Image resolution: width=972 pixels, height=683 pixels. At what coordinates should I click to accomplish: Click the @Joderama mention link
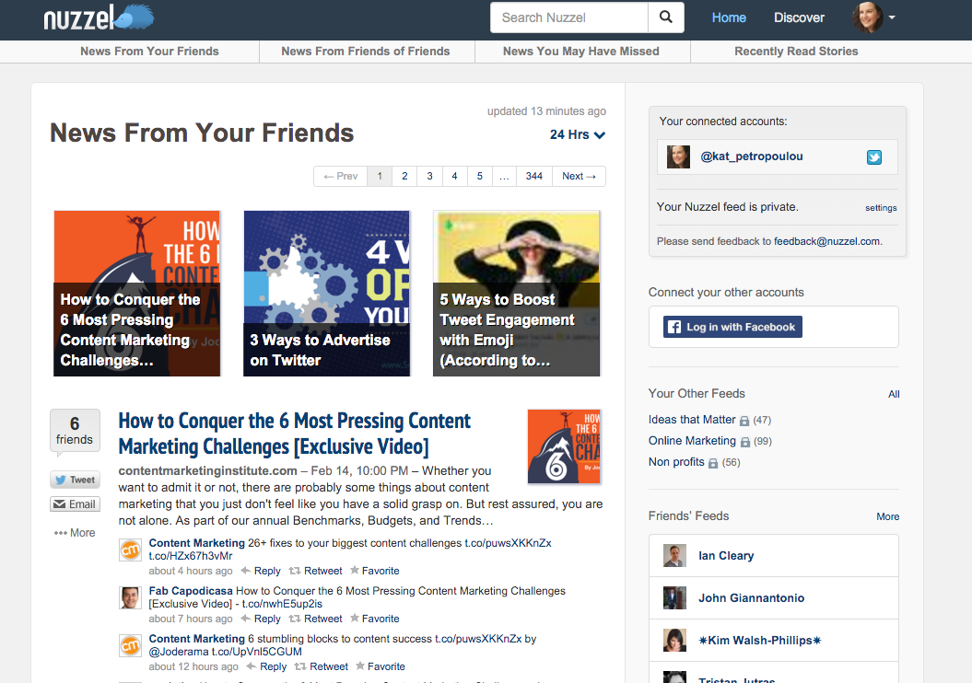[179, 652]
